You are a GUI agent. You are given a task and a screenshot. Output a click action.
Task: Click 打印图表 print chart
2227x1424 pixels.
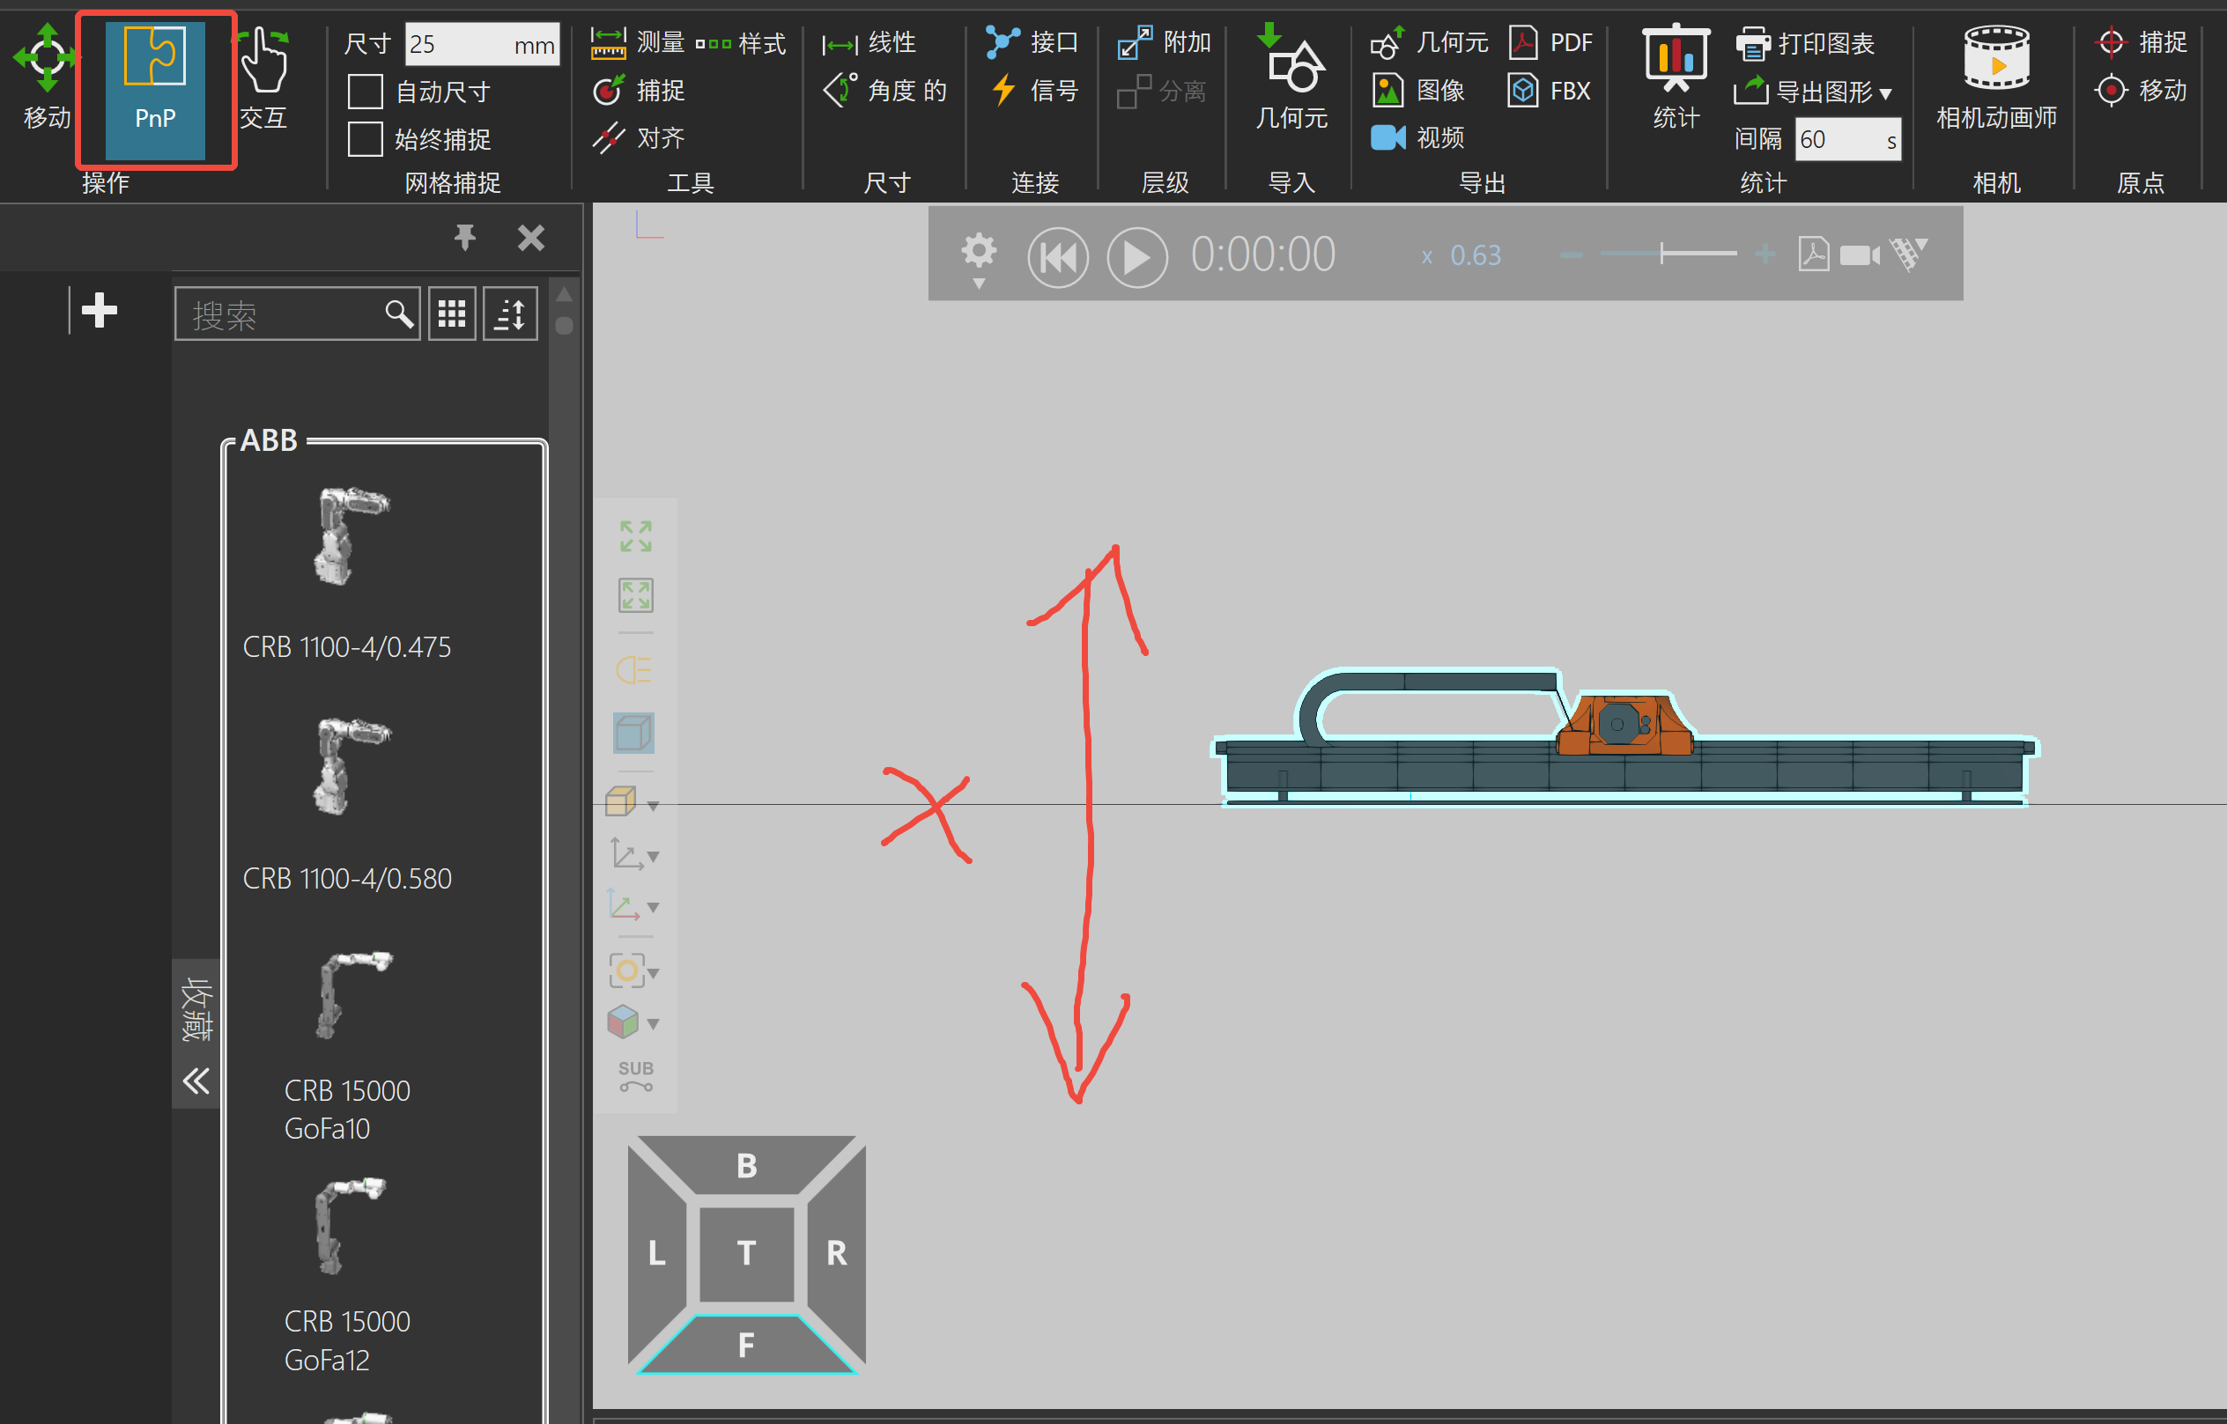[x=1804, y=43]
